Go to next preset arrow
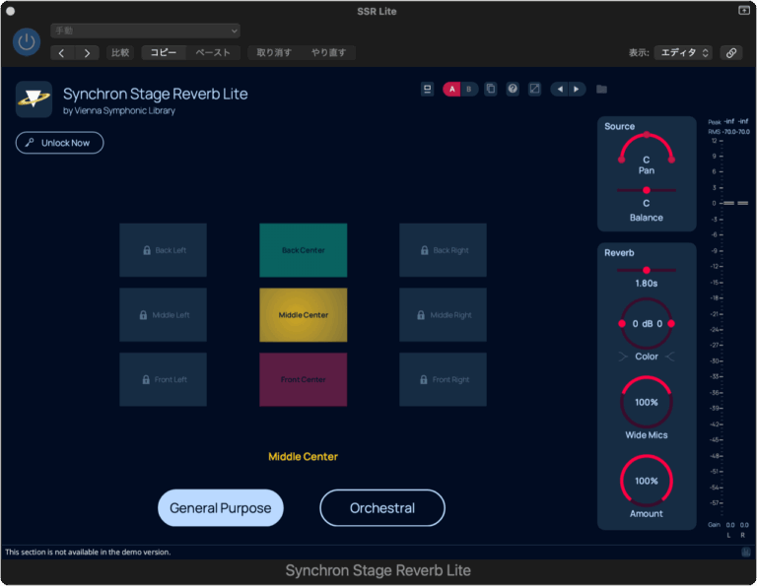Screen dimensions: 757x586 click(x=577, y=89)
